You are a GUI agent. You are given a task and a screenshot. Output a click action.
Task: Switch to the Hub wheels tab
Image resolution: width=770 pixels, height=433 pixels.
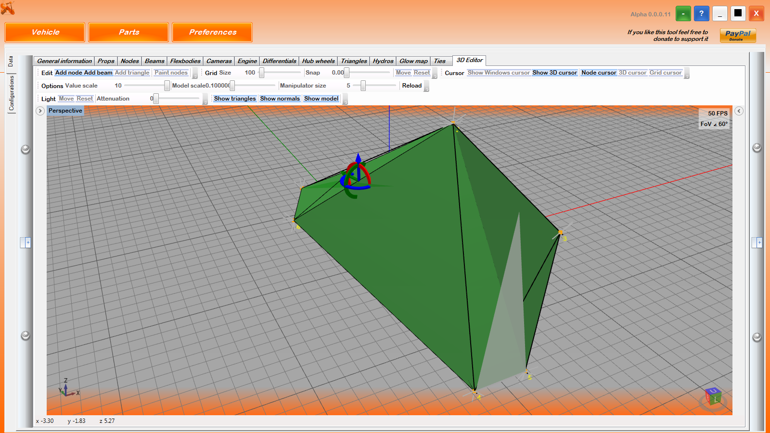(318, 61)
